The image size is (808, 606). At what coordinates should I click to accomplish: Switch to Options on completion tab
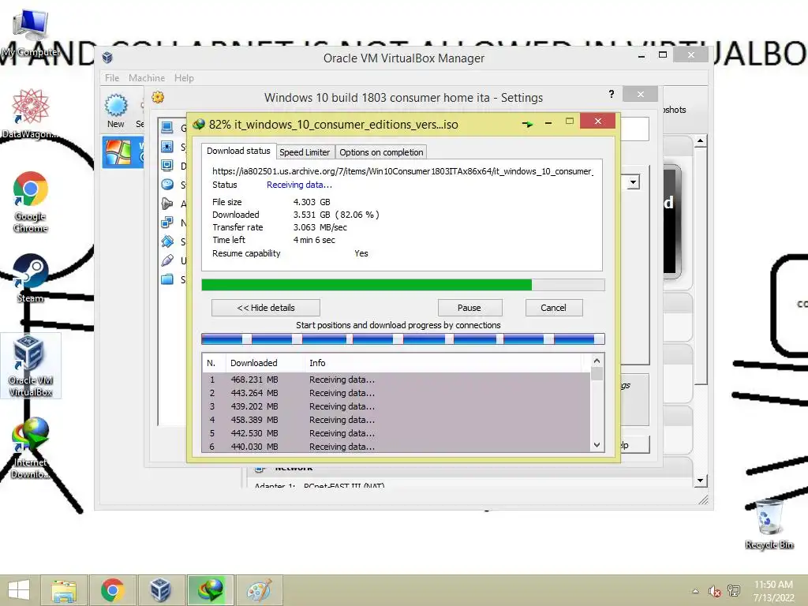point(381,152)
